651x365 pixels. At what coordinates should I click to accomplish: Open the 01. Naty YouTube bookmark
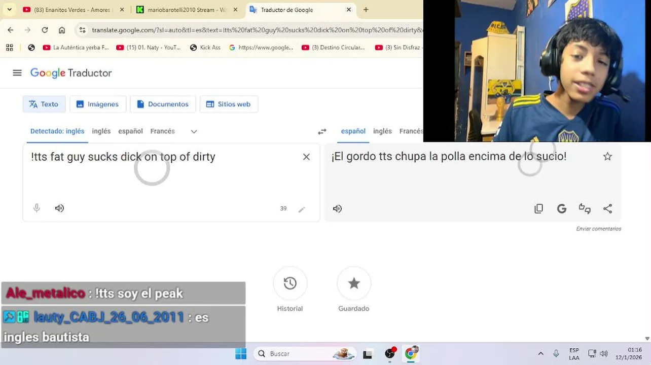(x=149, y=47)
